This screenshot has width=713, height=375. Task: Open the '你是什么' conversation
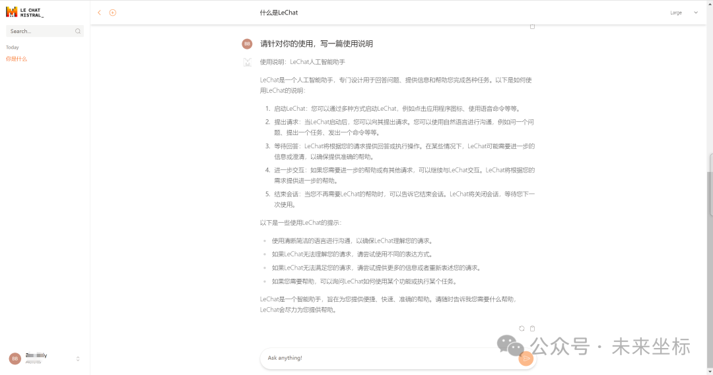coord(17,59)
